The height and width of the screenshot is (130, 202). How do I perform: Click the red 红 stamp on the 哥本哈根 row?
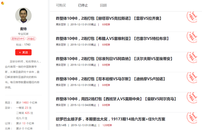point(192,77)
